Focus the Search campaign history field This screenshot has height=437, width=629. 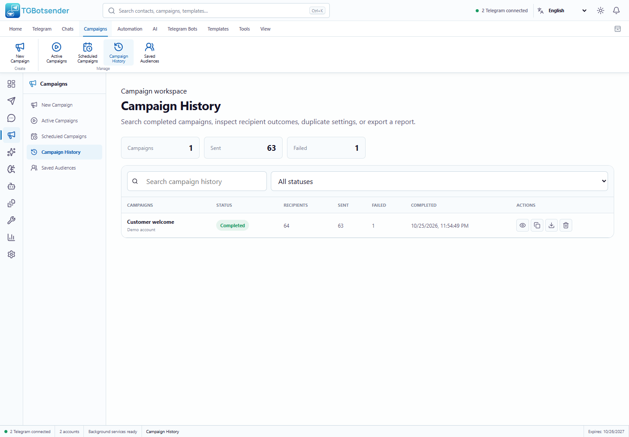pos(197,181)
